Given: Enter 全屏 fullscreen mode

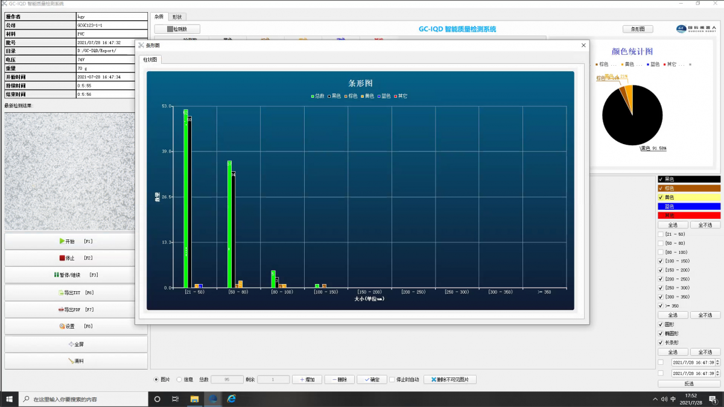Looking at the screenshot, I should 71,344.
